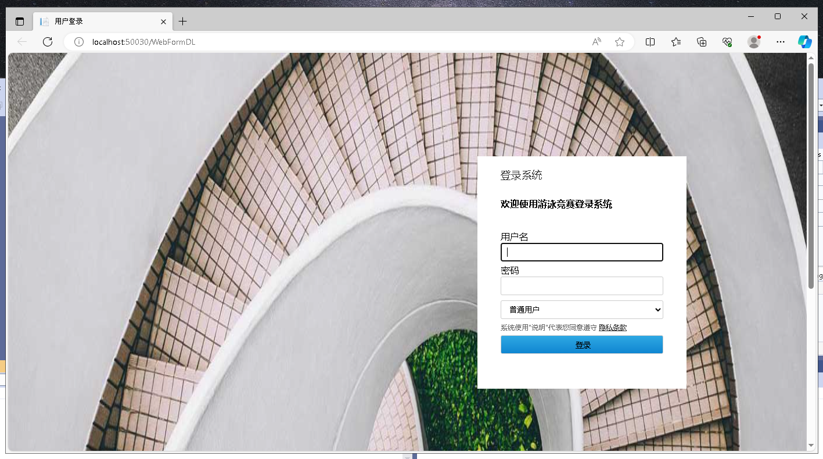Click the Read aloud icon

coord(596,42)
